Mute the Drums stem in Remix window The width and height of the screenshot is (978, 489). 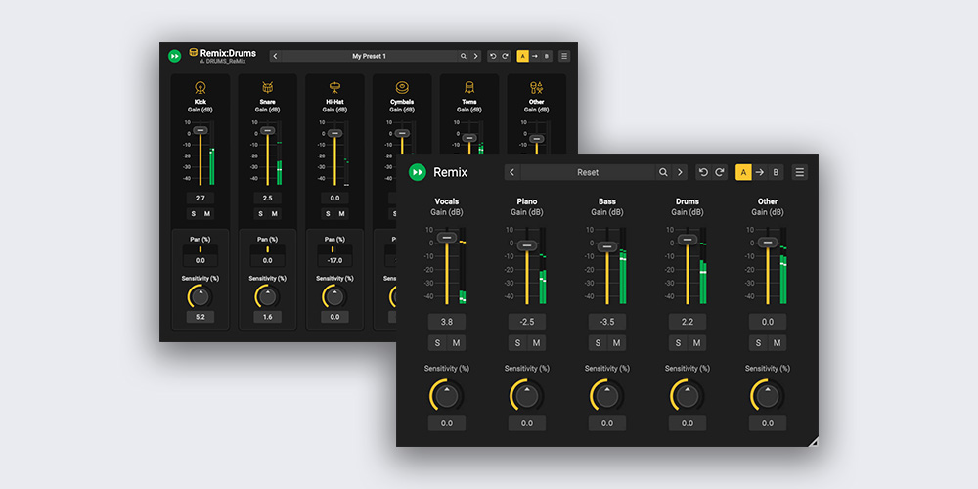(696, 343)
